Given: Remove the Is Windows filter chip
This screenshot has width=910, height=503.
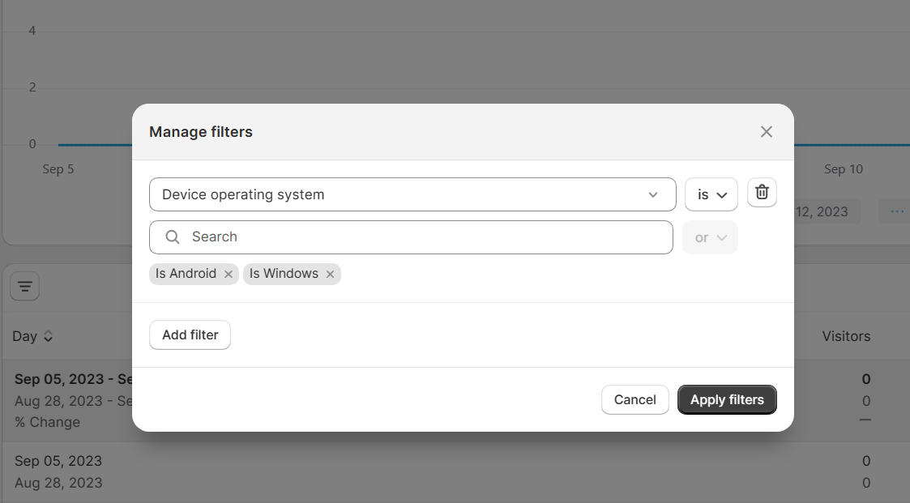Looking at the screenshot, I should click(x=331, y=275).
